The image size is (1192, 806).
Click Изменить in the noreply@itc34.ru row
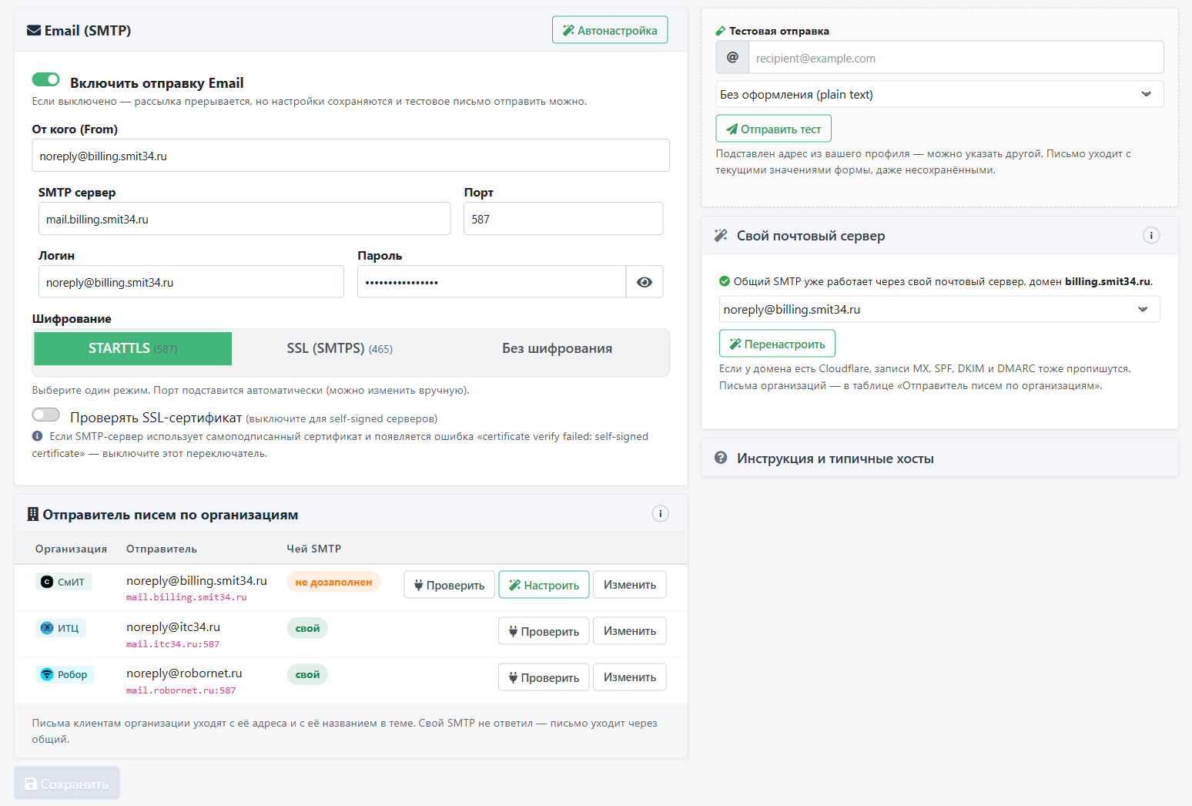pyautogui.click(x=630, y=631)
